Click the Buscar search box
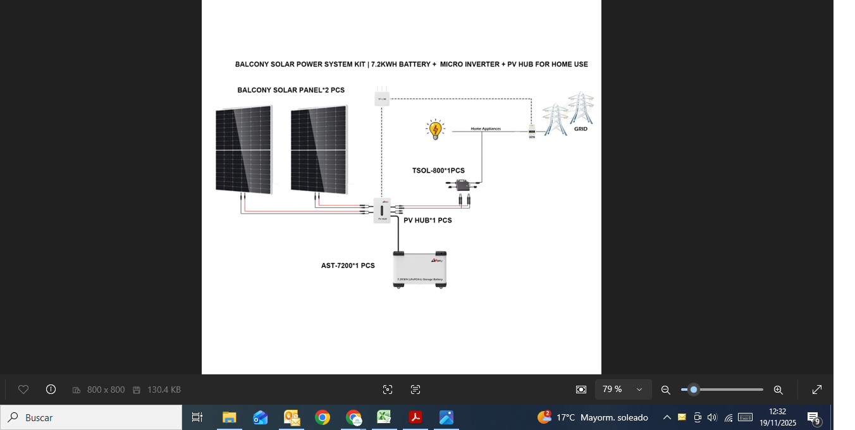Screen dimensions: 855x430 point(91,417)
